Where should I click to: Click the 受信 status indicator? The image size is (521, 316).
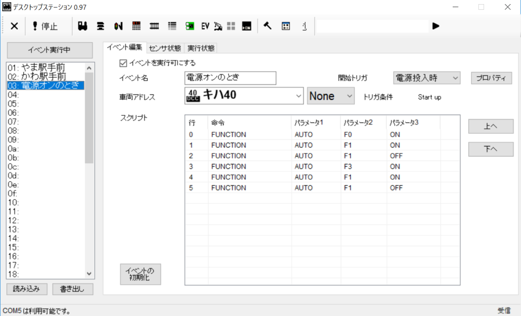tap(504, 311)
